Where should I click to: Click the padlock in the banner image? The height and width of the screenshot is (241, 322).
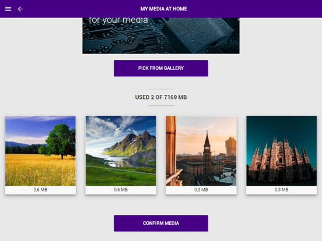pyautogui.click(x=198, y=34)
